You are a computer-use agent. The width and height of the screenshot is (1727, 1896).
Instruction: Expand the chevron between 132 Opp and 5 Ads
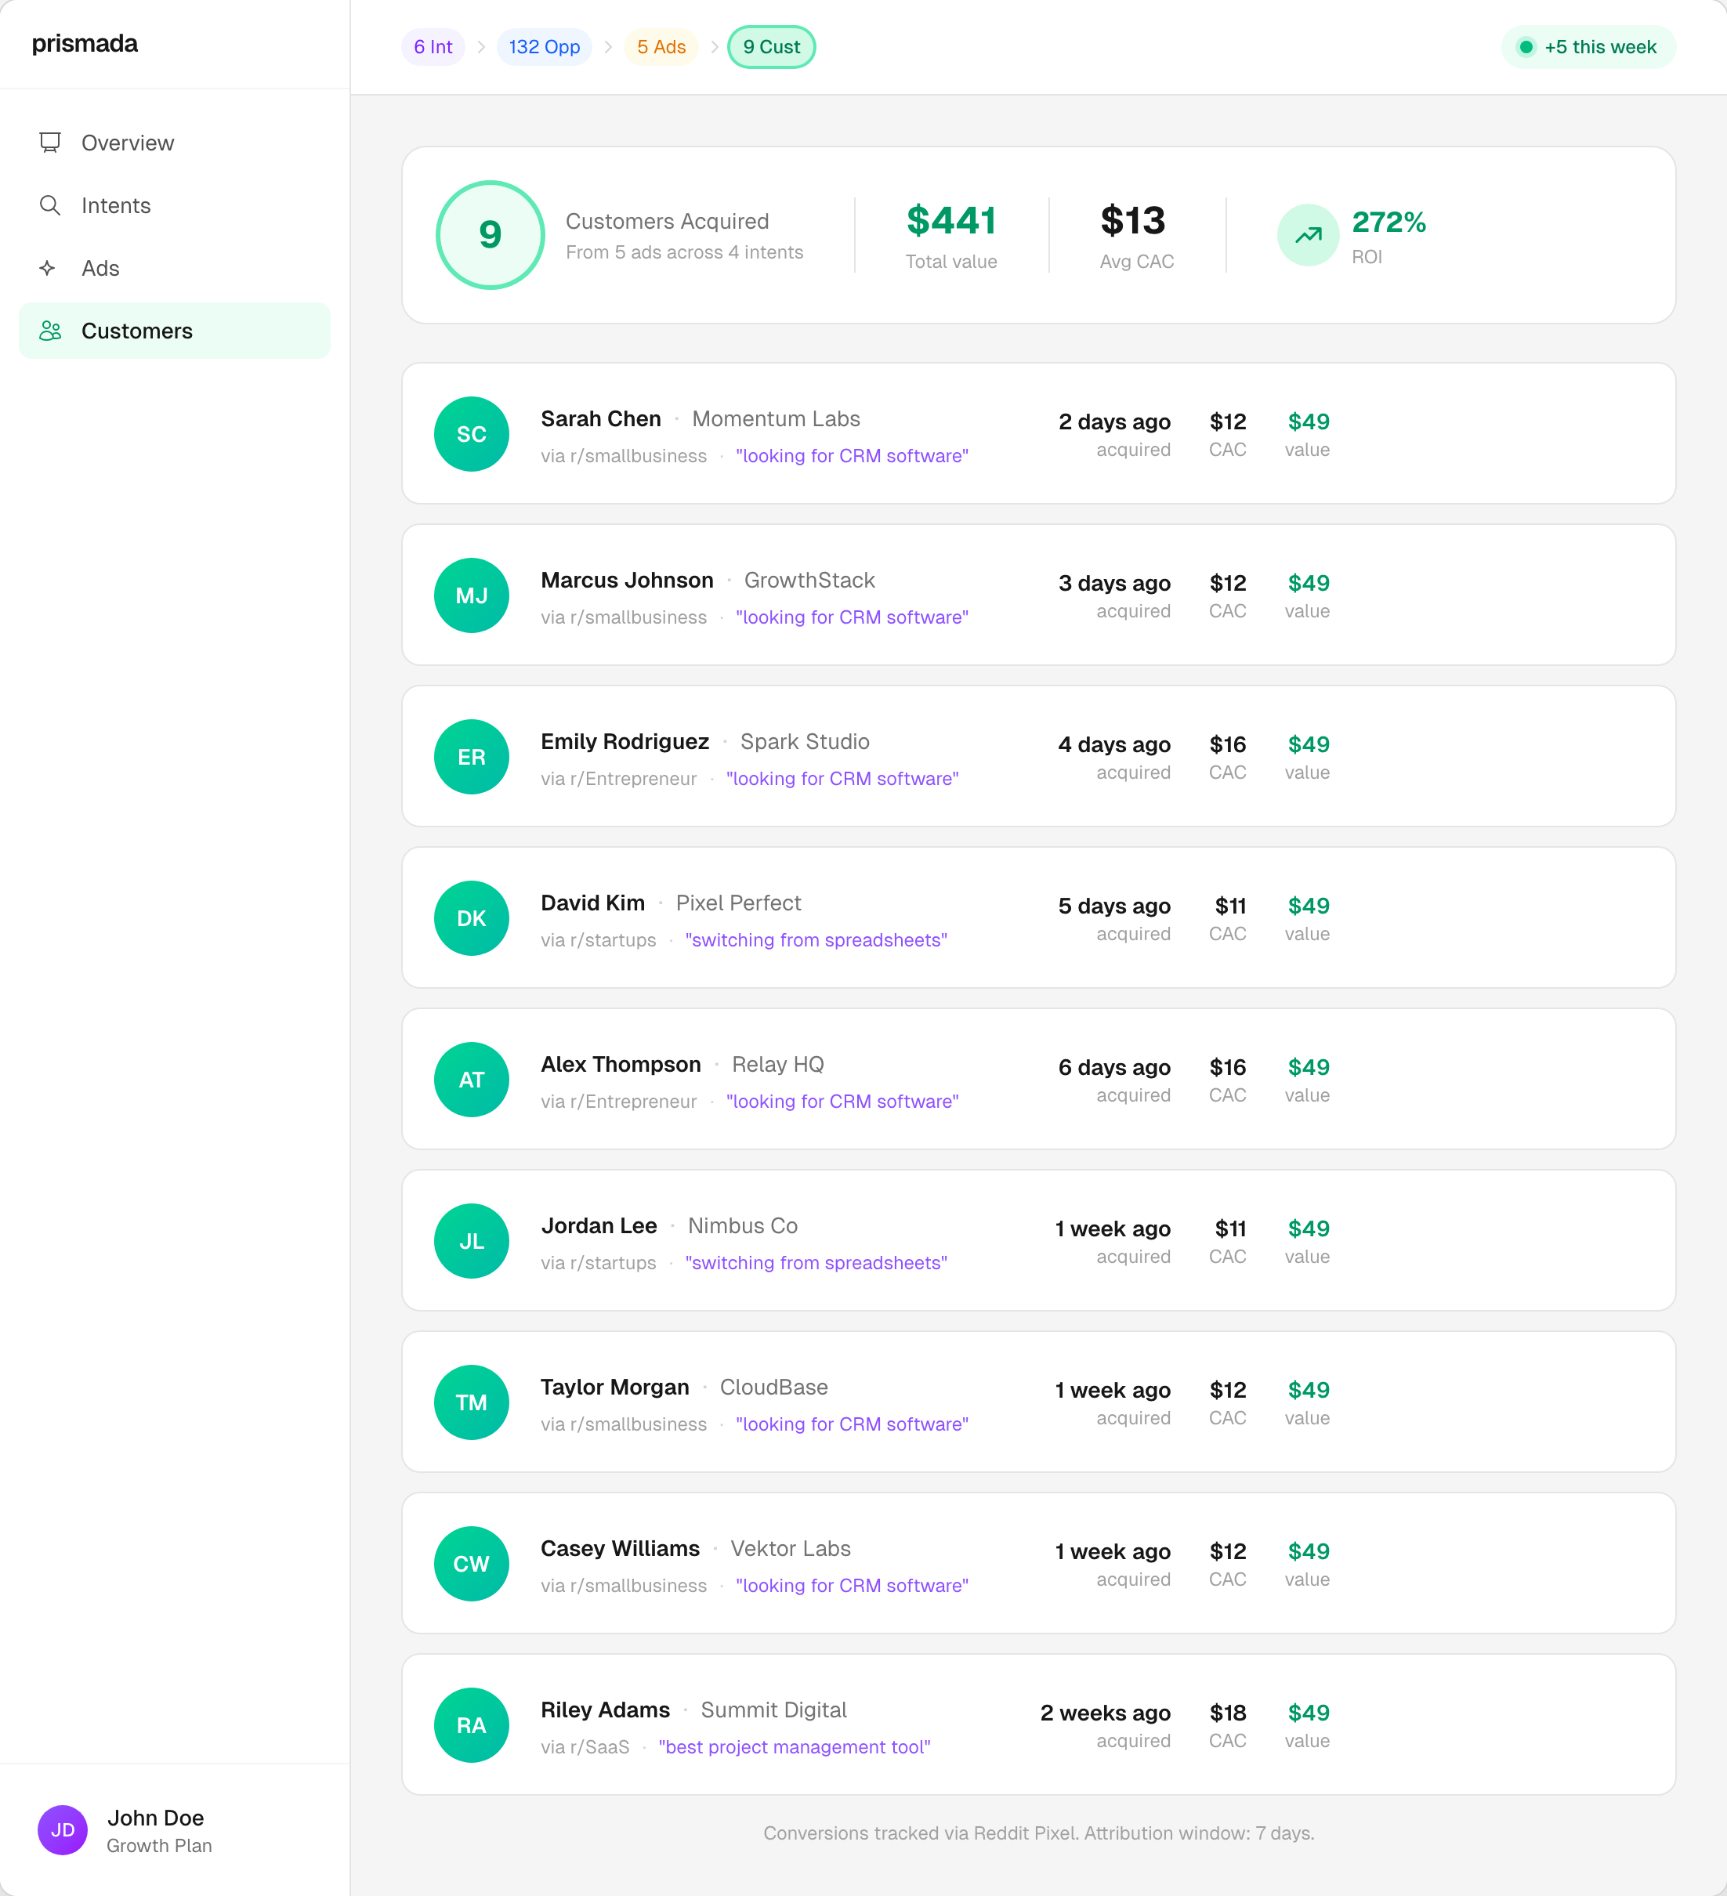click(610, 46)
